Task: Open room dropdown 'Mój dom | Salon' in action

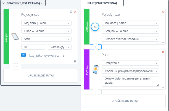Action: 130,23
